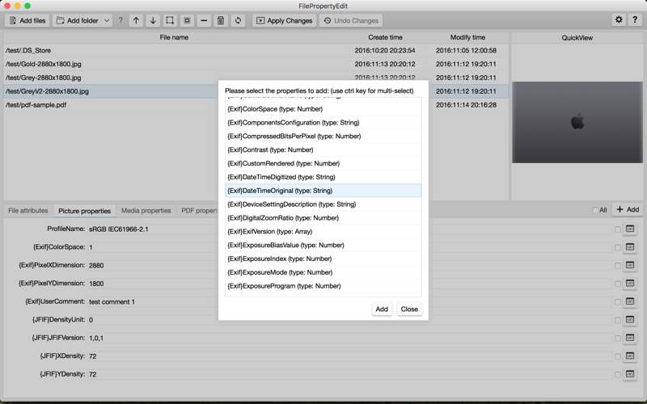Click the QuickView image thumbnail
Image resolution: width=647 pixels, height=404 pixels.
click(x=577, y=122)
